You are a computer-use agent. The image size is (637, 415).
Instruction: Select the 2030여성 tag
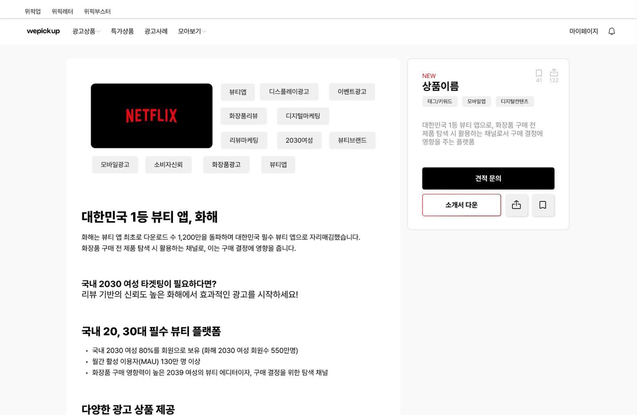tap(299, 140)
